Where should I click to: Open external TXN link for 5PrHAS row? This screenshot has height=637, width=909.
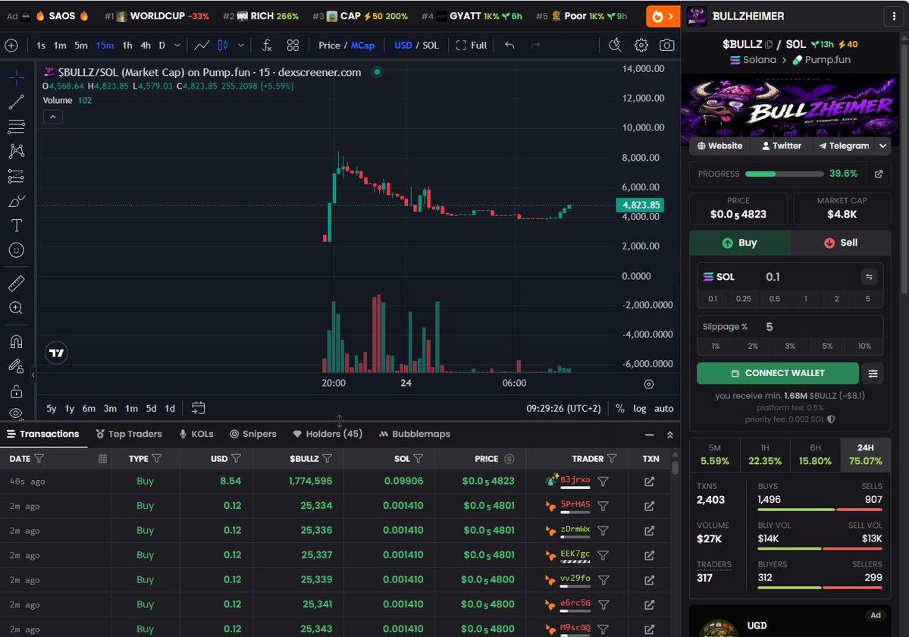tap(649, 506)
